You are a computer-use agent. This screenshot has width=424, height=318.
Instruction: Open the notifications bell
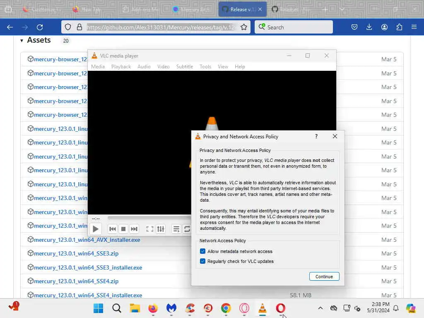pyautogui.click(x=396, y=308)
